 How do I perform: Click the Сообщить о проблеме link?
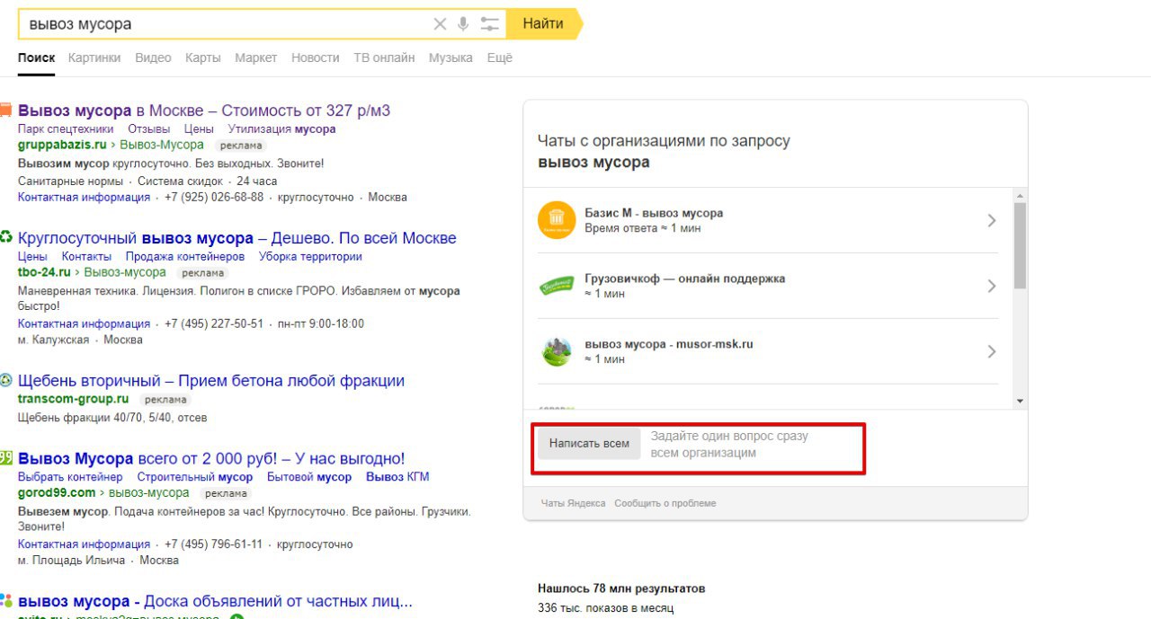(x=665, y=503)
